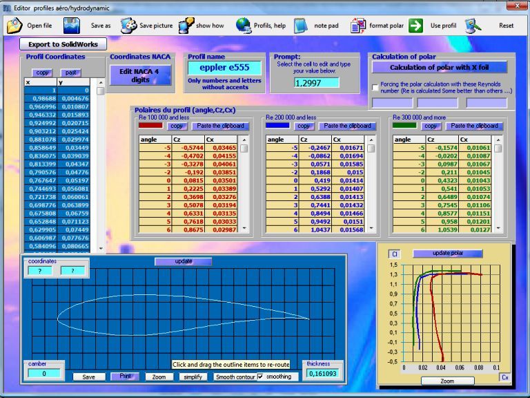Select Cz cell -0,5744 in red table

(x=188, y=148)
